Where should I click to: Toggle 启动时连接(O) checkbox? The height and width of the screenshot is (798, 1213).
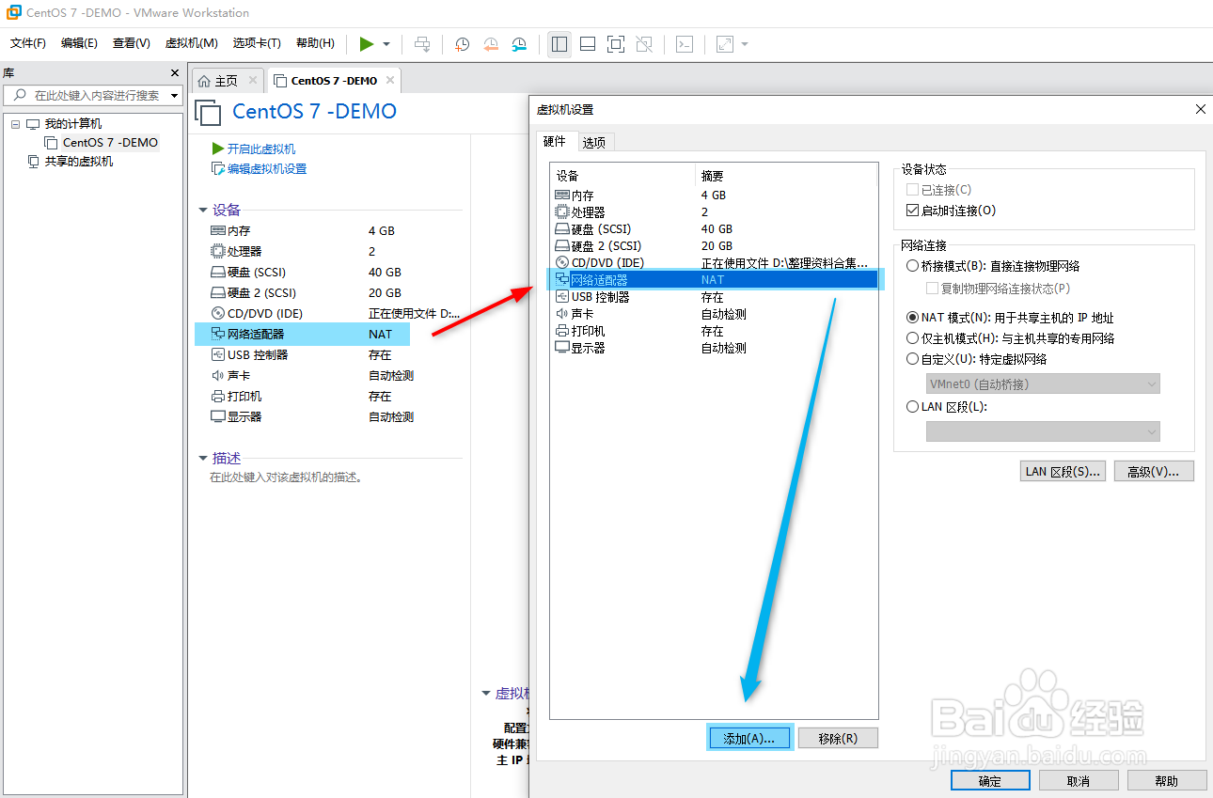point(912,211)
